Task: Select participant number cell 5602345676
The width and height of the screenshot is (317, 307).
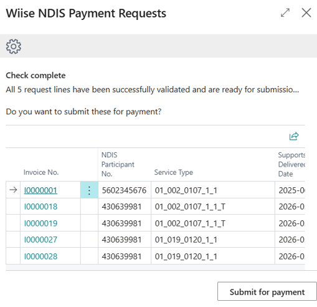Action: 125,190
